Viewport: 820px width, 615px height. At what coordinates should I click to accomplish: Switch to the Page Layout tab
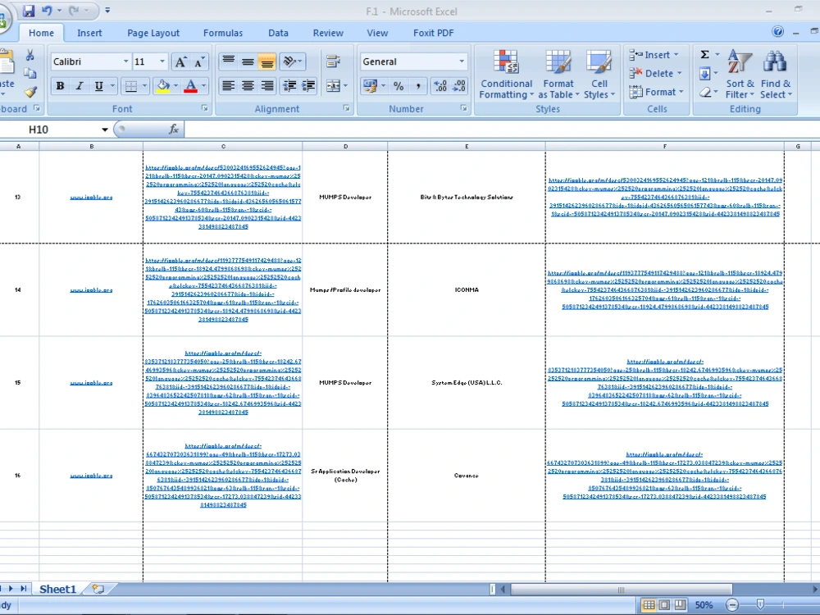tap(153, 33)
